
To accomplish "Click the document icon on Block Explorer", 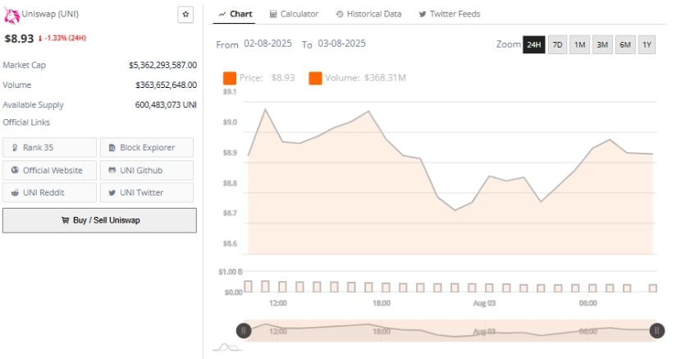I will [x=112, y=148].
